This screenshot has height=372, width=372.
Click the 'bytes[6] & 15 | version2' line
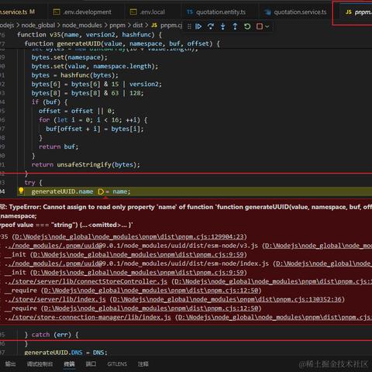point(96,84)
